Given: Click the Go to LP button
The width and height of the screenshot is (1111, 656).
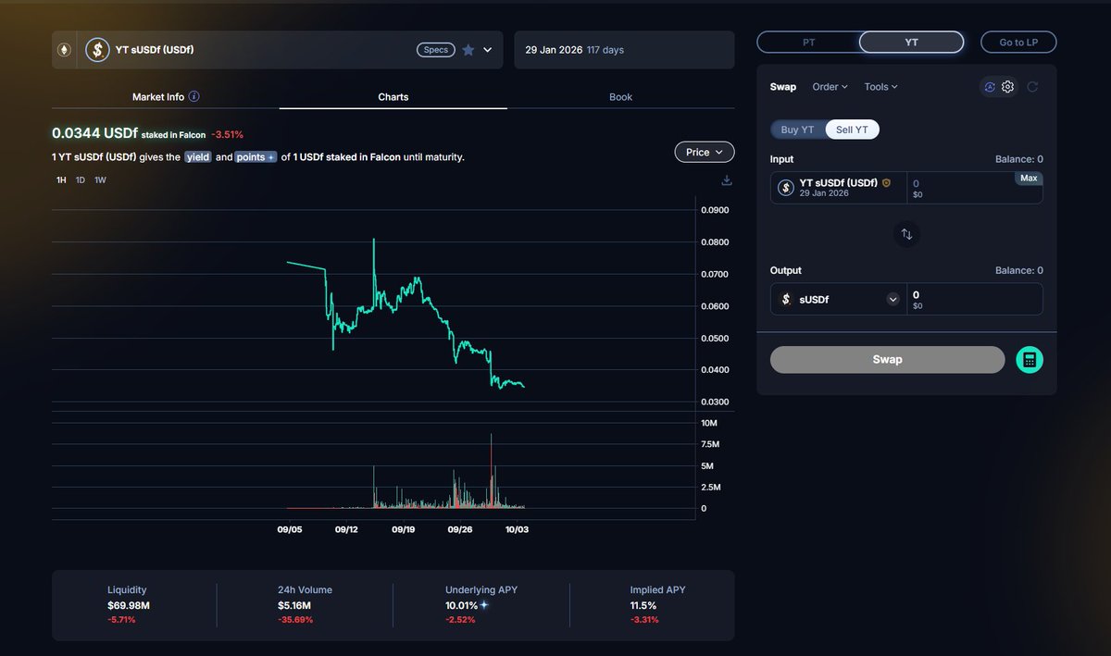Looking at the screenshot, I should tap(1018, 43).
